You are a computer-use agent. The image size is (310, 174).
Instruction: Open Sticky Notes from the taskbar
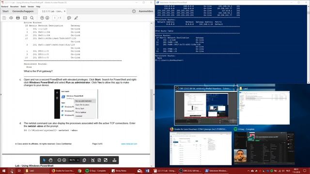pos(123,171)
